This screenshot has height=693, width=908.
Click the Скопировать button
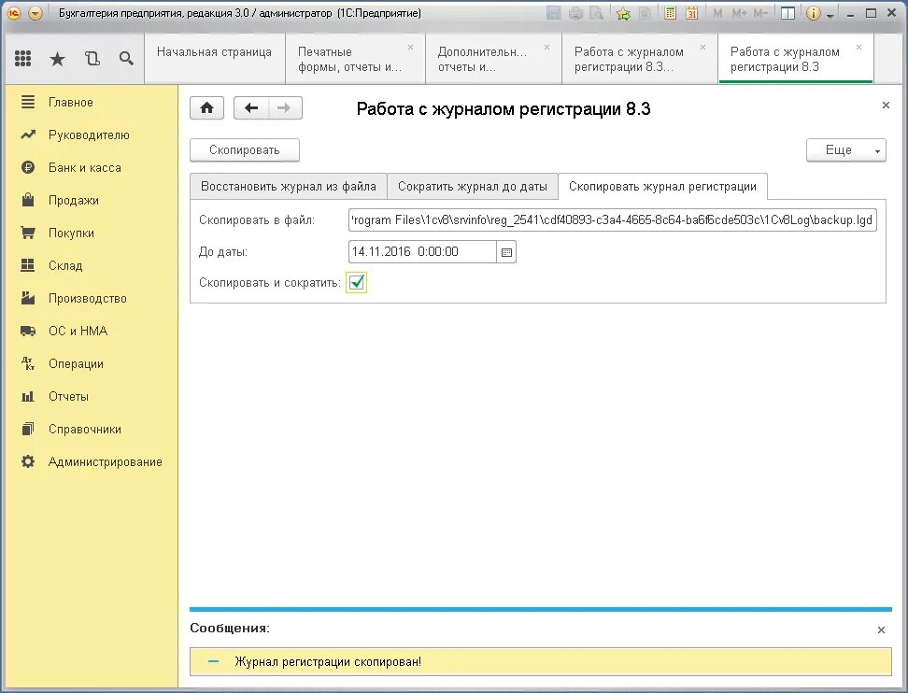[x=245, y=150]
